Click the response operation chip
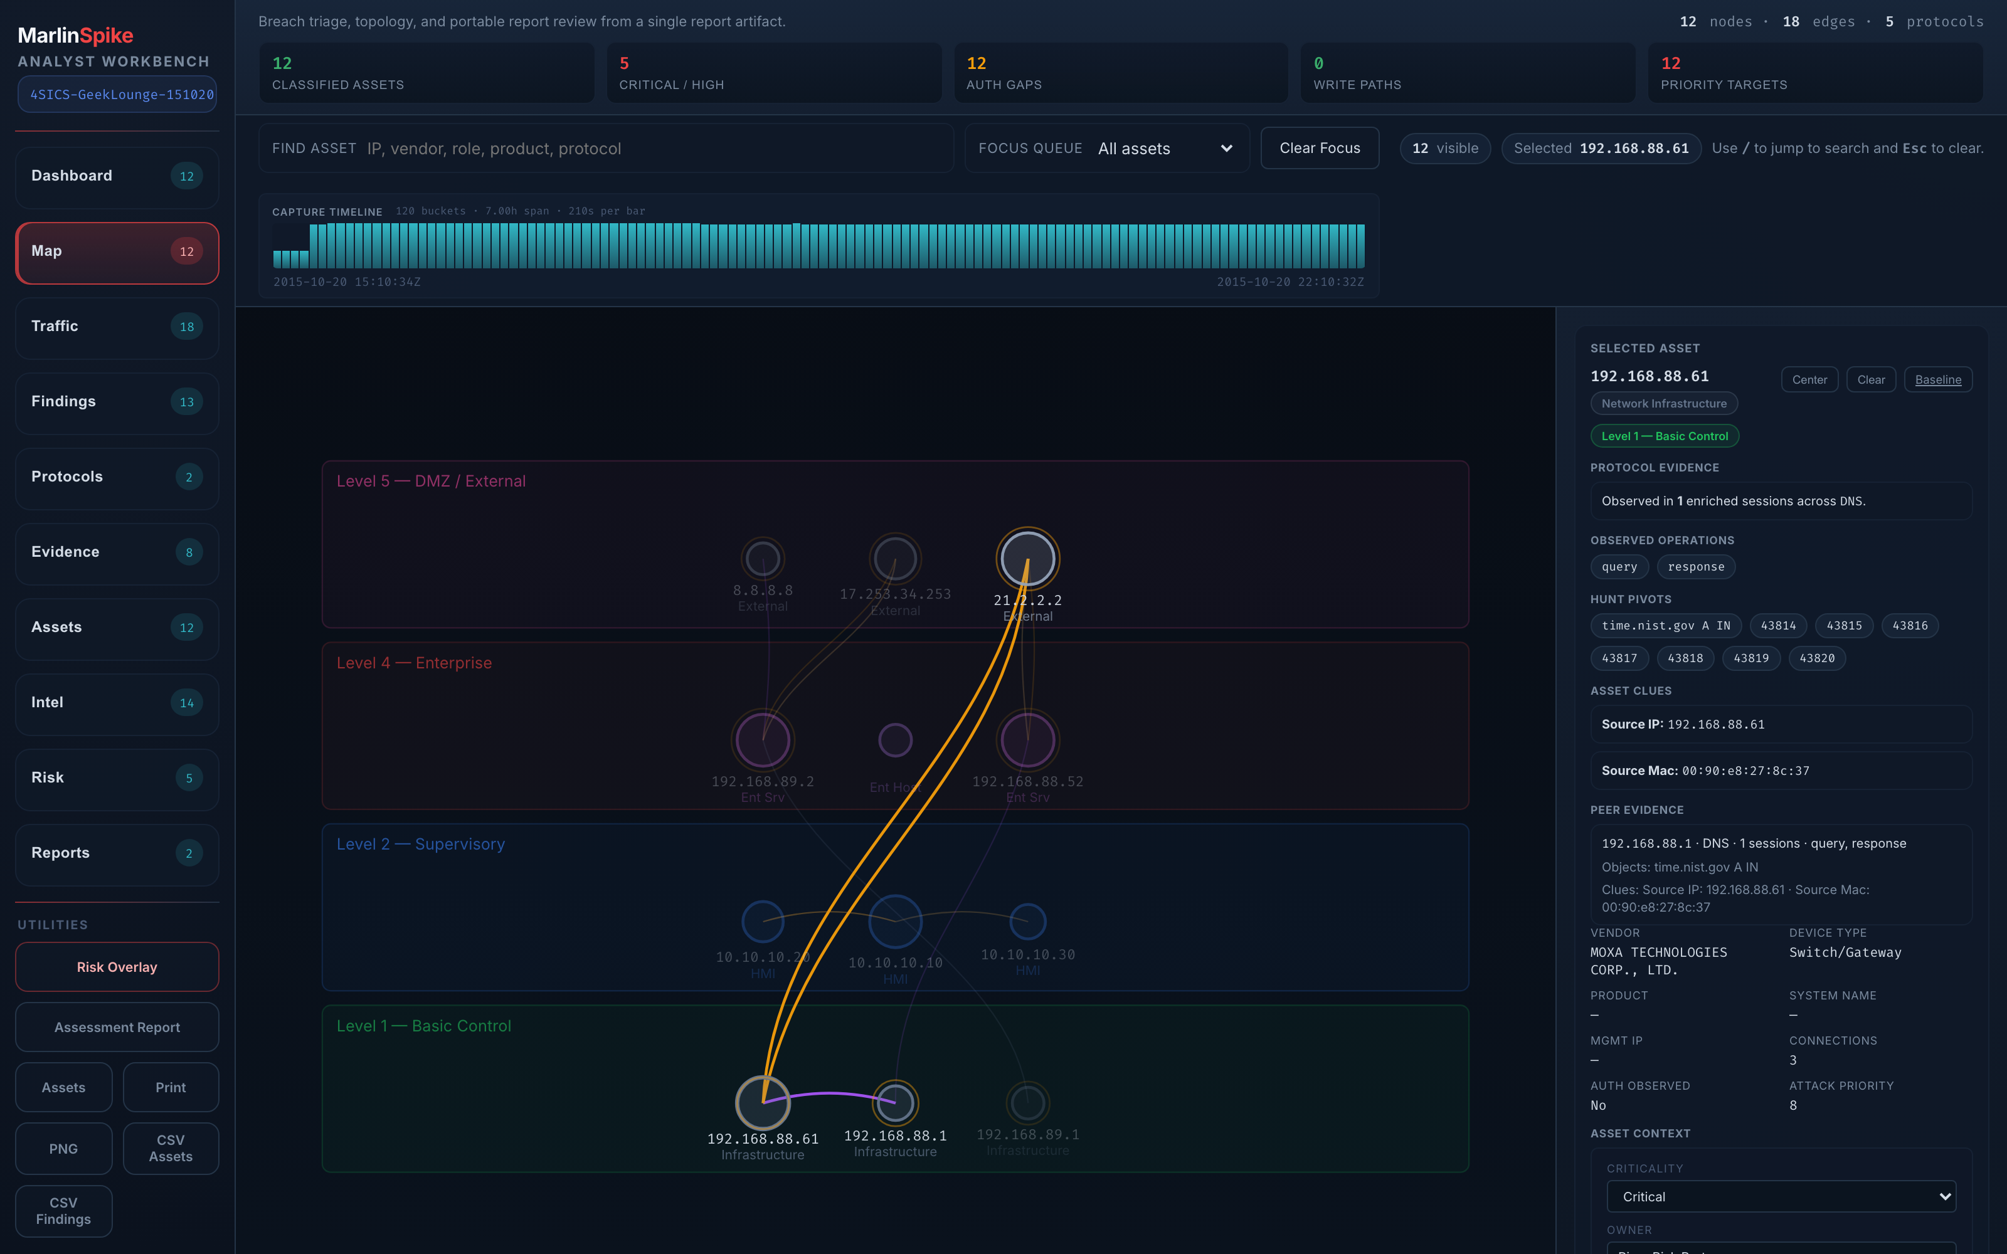This screenshot has width=2007, height=1254. (x=1696, y=567)
